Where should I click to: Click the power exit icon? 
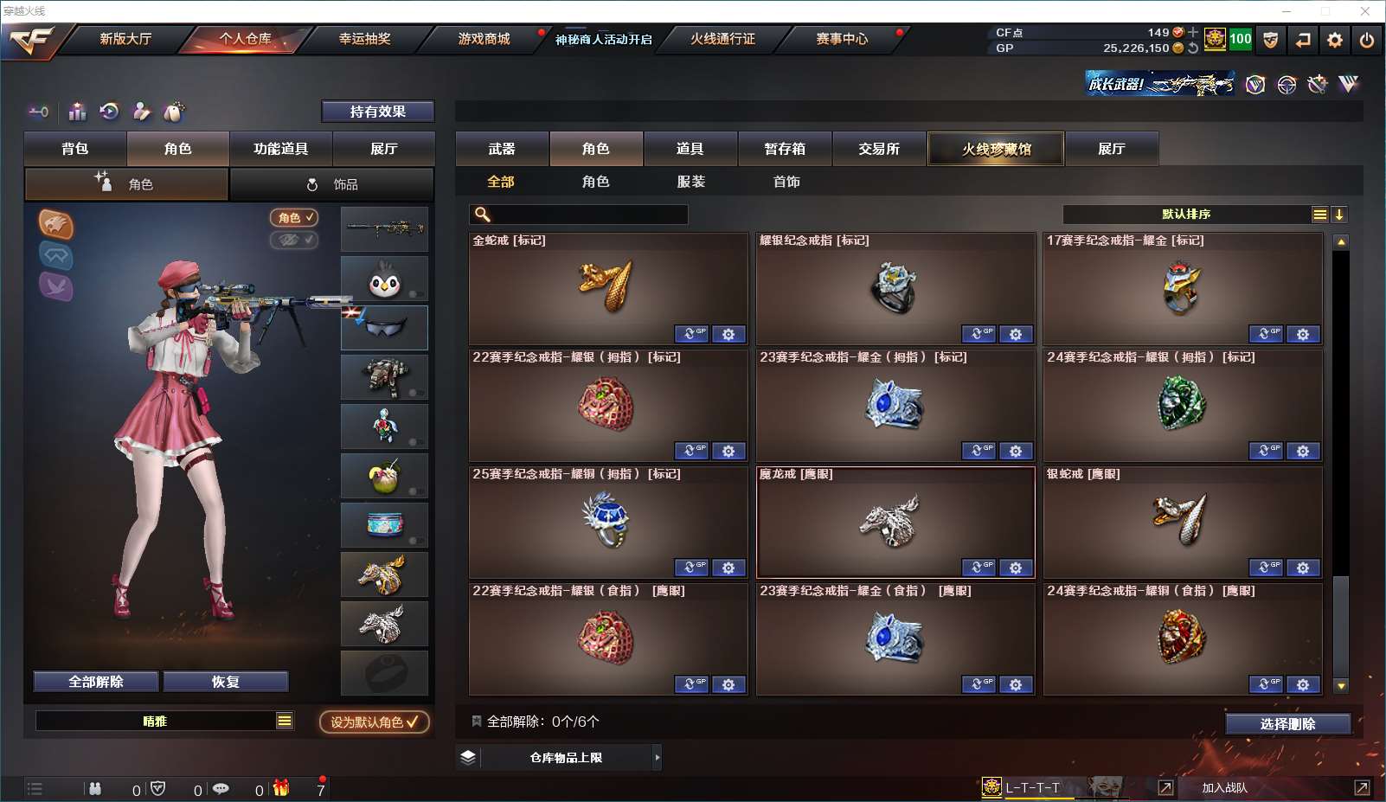[1367, 40]
